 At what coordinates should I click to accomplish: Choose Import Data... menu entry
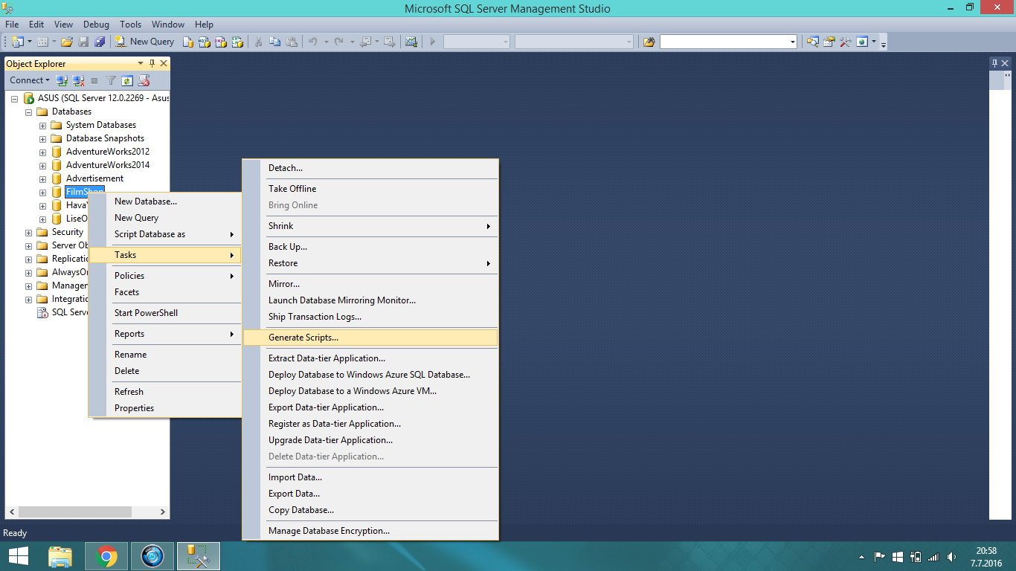[370, 477]
